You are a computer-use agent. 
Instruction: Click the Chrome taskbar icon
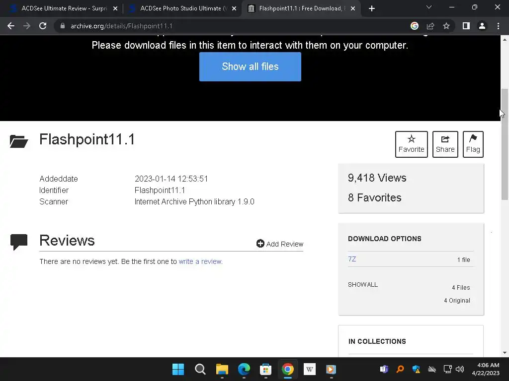click(x=288, y=369)
